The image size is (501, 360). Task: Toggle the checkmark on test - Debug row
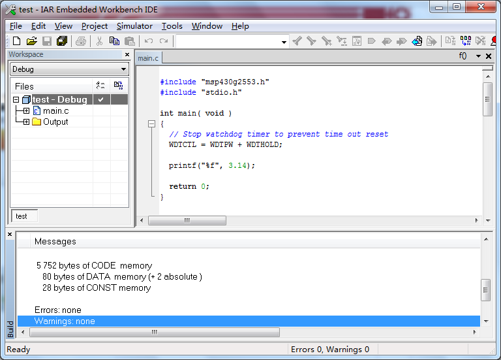100,99
